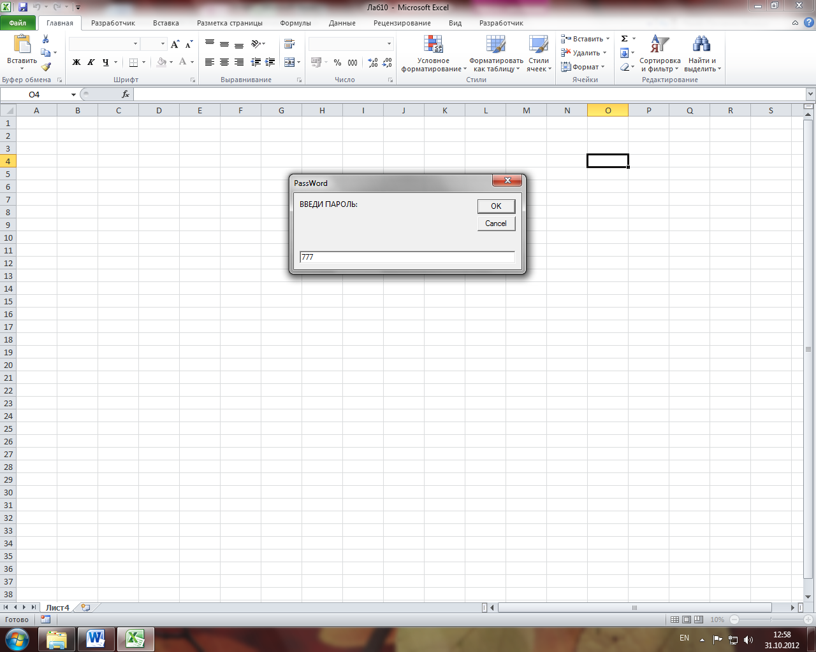This screenshot has width=816, height=652.
Task: Center cell text horizontally
Action: tap(224, 62)
